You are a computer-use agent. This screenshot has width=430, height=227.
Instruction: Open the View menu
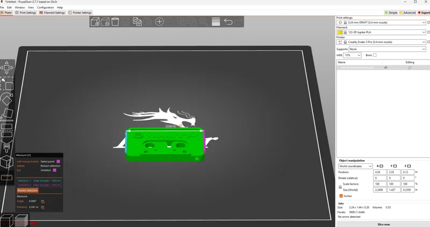click(31, 7)
